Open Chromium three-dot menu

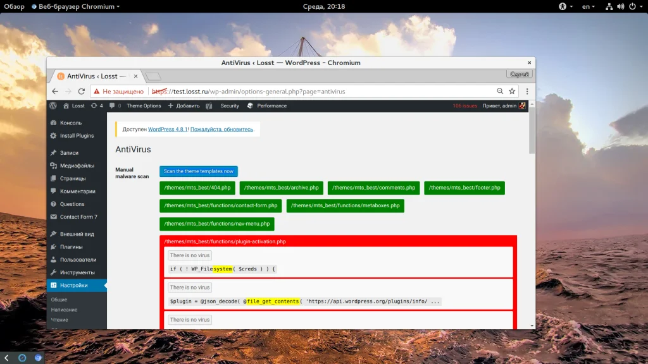pyautogui.click(x=527, y=91)
